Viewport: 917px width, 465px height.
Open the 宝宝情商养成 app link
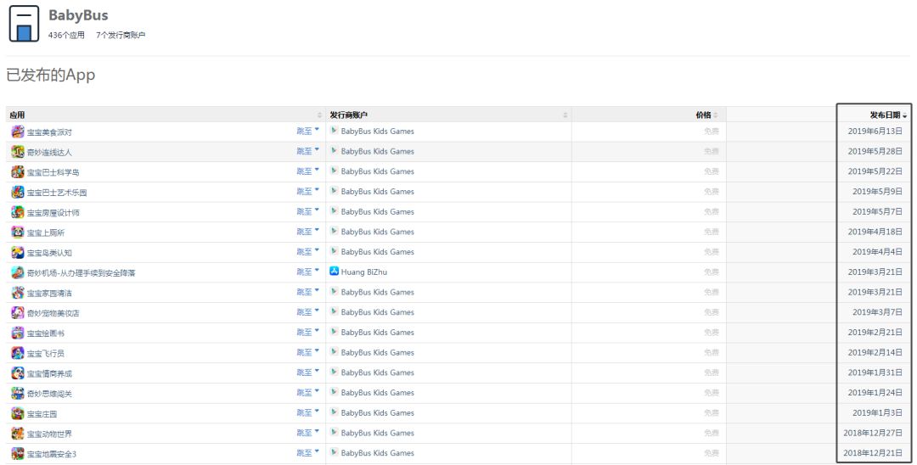click(49, 374)
